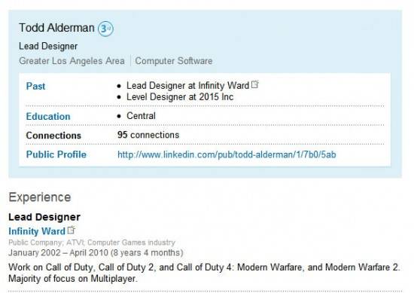Click the 3rd degree connection badge
This screenshot has width=414, height=293.
tap(105, 29)
